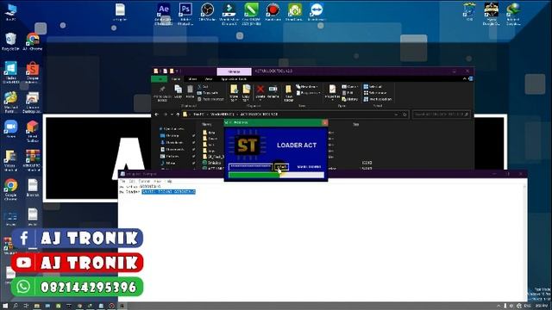Click the highlighted text in Notepad
This screenshot has height=310, width=552.
point(169,192)
